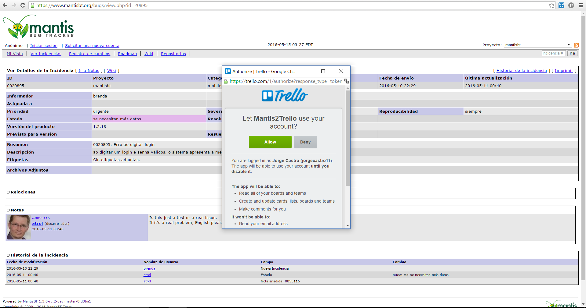Collapse the Relaciones section
This screenshot has width=586, height=308.
(x=8, y=192)
